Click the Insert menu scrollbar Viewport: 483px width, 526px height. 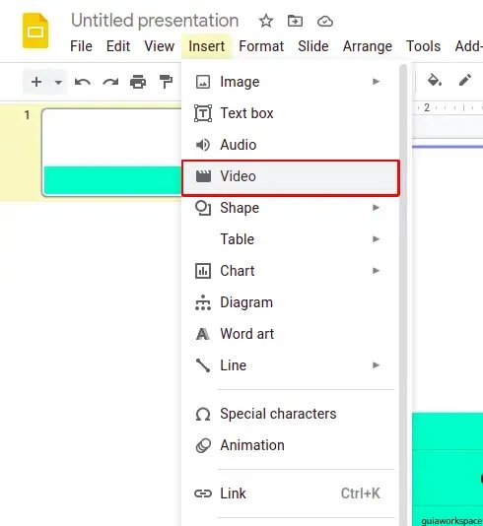coord(403,295)
